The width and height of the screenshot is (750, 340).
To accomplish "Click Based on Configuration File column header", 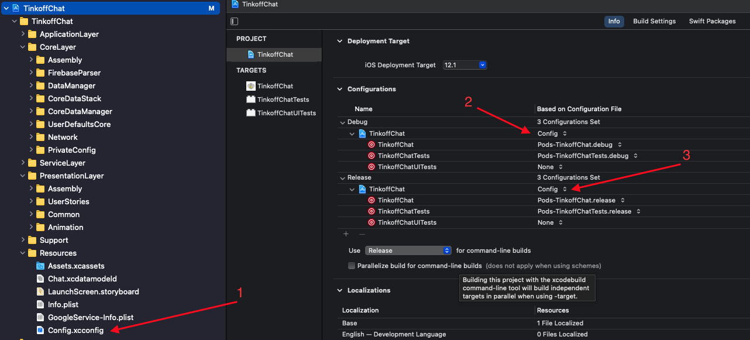I will [579, 109].
